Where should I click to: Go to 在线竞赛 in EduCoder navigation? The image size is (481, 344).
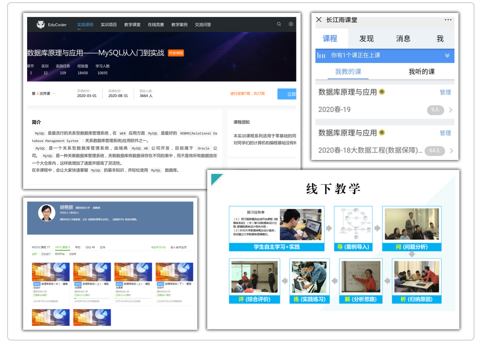(156, 24)
